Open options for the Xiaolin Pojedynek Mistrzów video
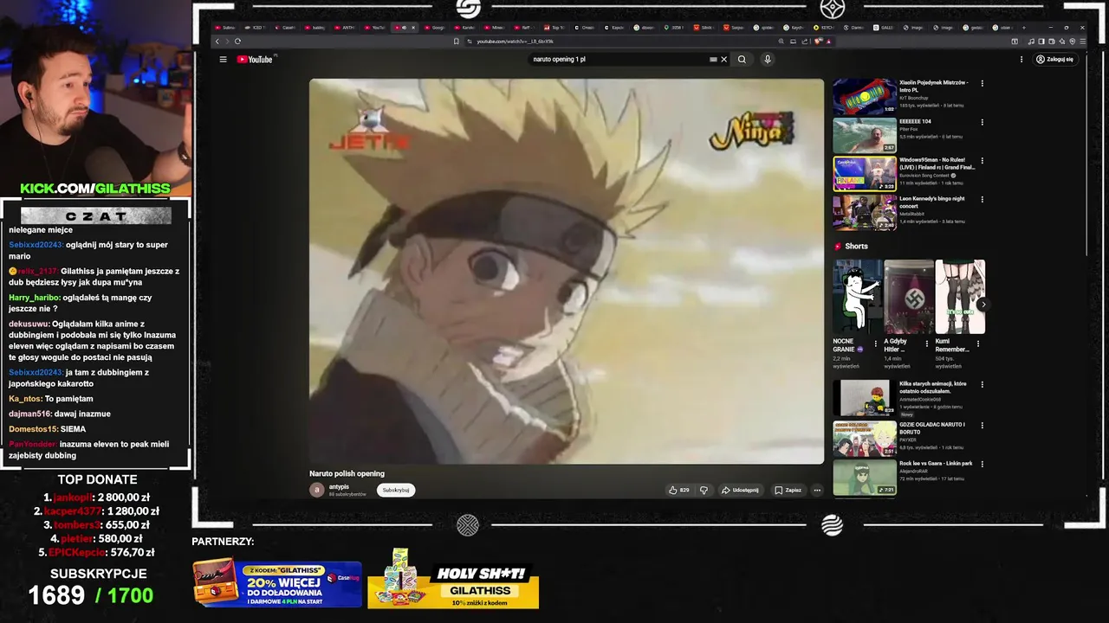Screen dimensions: 1109x623 point(982,84)
